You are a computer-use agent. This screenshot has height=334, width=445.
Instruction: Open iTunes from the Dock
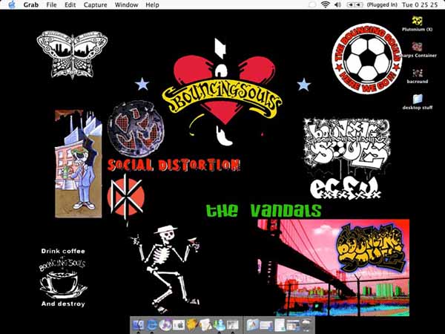(x=165, y=325)
